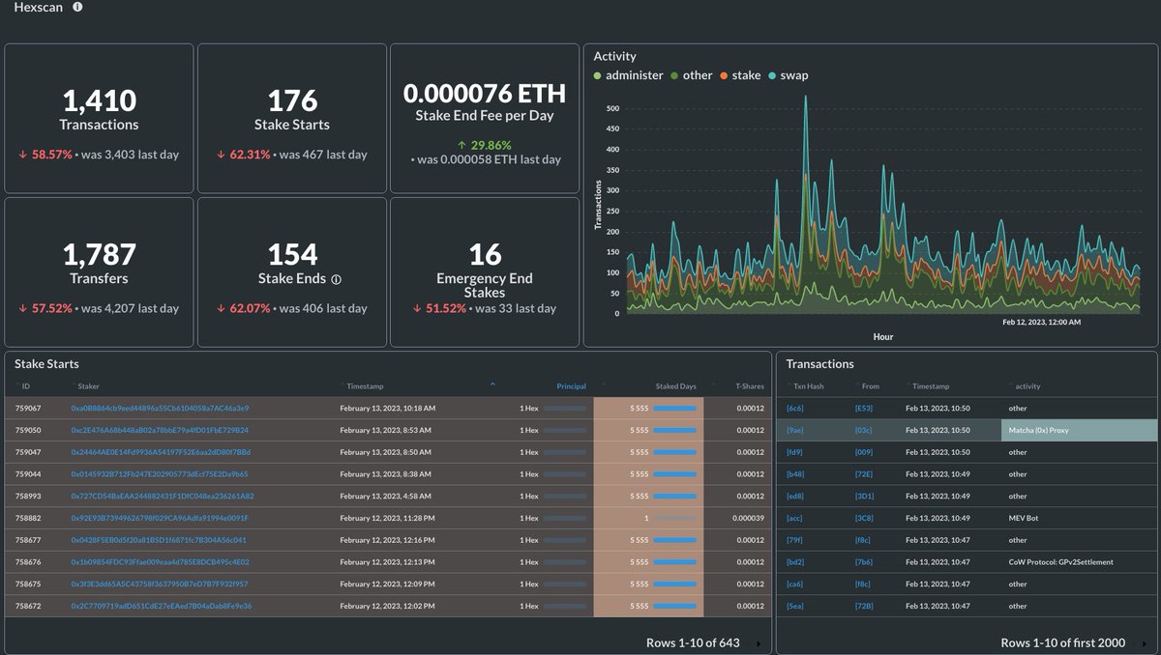Open staker address starting 0x24464AE0E14Fd9936A
The height and width of the screenshot is (655, 1161).
pos(160,452)
